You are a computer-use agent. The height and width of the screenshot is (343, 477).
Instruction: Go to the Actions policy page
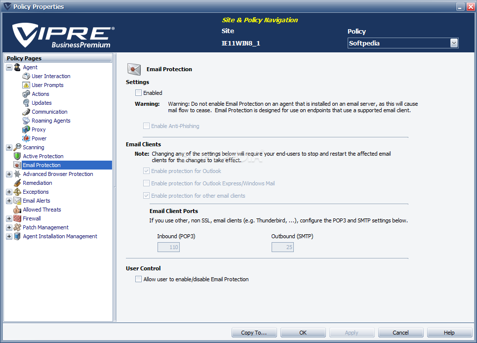pos(40,94)
